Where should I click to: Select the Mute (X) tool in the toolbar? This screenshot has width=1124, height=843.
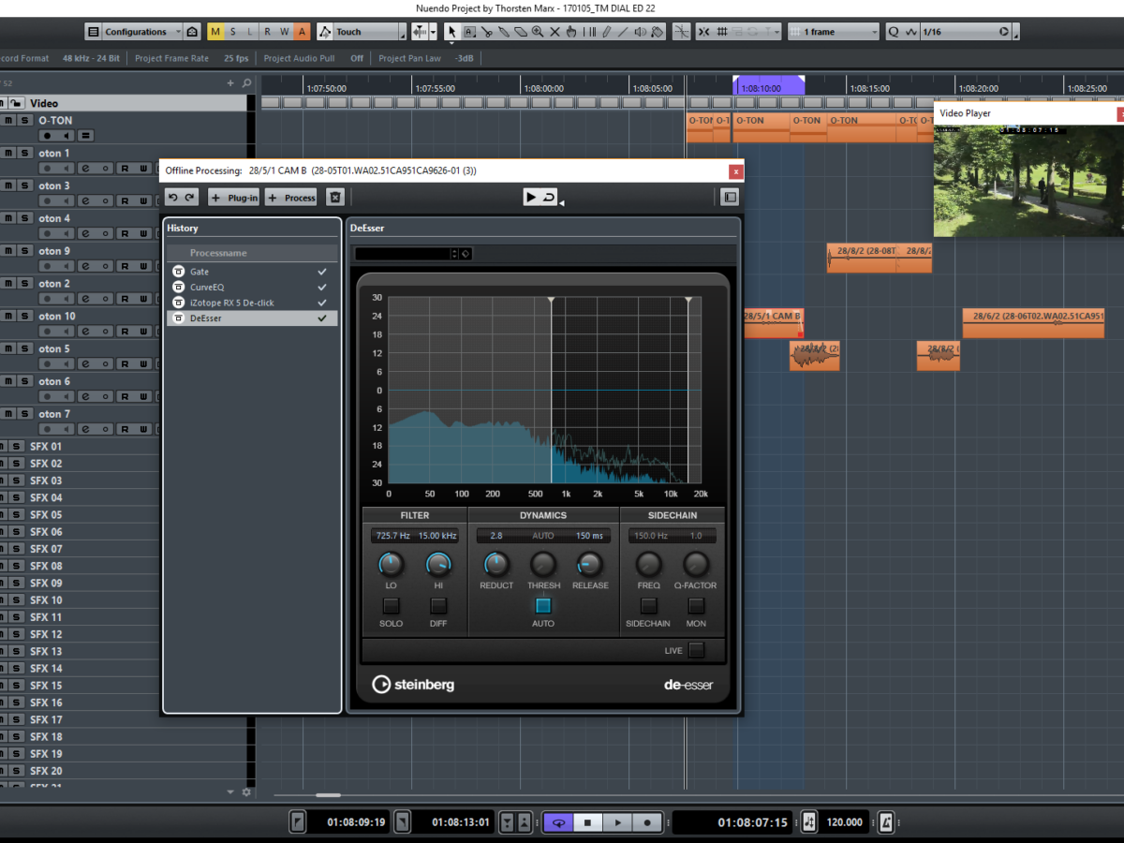[x=555, y=32]
